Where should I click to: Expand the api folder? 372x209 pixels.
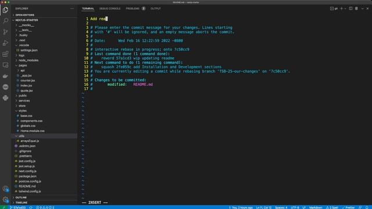22,70
